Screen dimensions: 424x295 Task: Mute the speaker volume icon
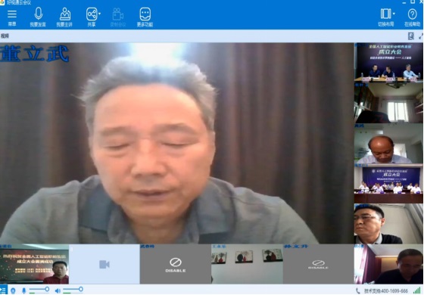click(x=58, y=291)
